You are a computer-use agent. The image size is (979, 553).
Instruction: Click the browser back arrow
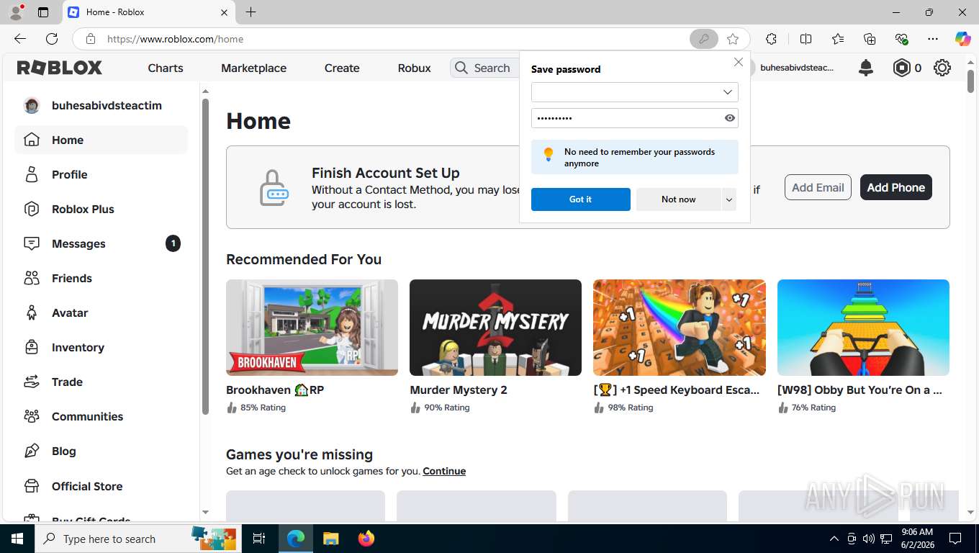click(x=20, y=39)
